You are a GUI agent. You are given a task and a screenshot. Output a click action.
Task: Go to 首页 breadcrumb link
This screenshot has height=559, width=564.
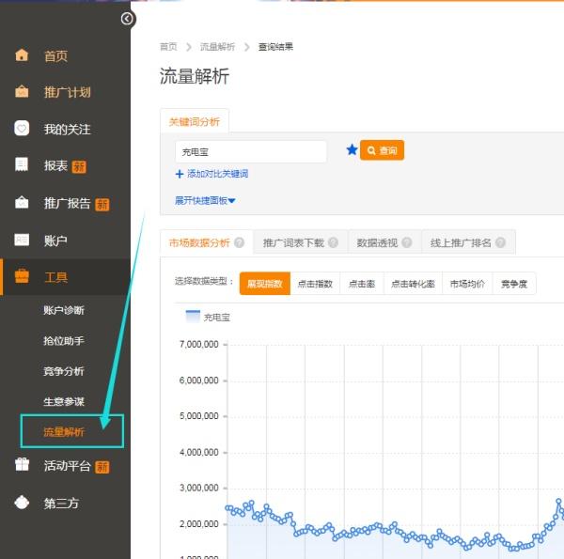(168, 47)
